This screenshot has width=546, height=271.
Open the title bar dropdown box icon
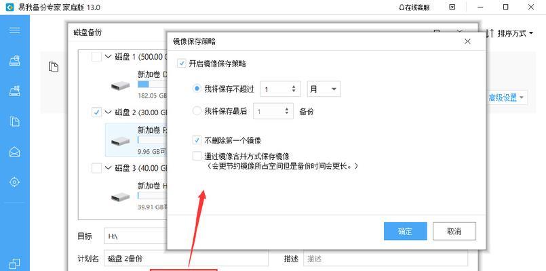pos(452,7)
